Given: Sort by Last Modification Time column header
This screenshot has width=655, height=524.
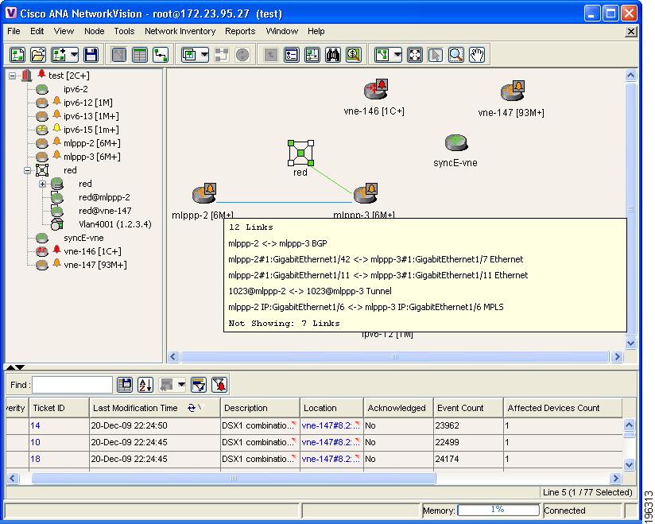Looking at the screenshot, I should pyautogui.click(x=154, y=408).
